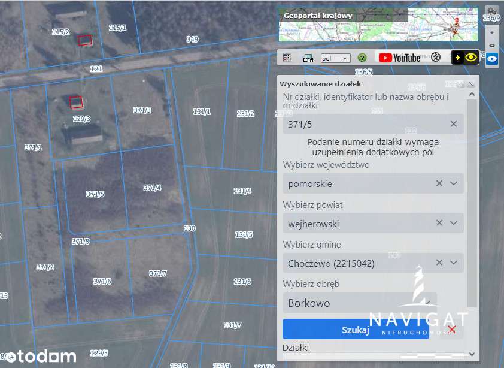504x368 pixels.
Task: Select the smallest eye size option
Action: click(492, 32)
